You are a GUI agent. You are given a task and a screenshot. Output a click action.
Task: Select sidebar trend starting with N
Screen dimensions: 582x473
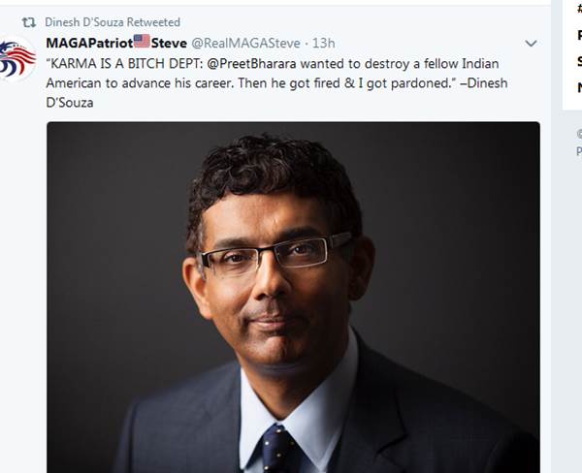579,88
